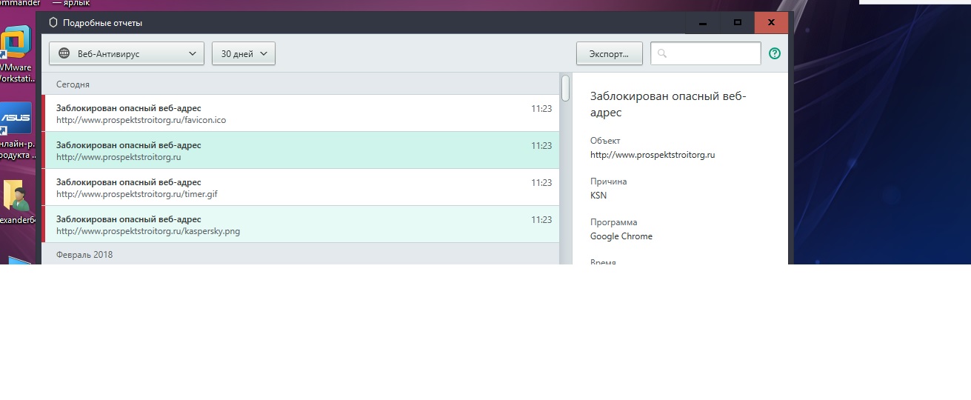Viewport: 971px width, 400px height.
Task: Click the Google Chrome program value
Action: pos(621,236)
